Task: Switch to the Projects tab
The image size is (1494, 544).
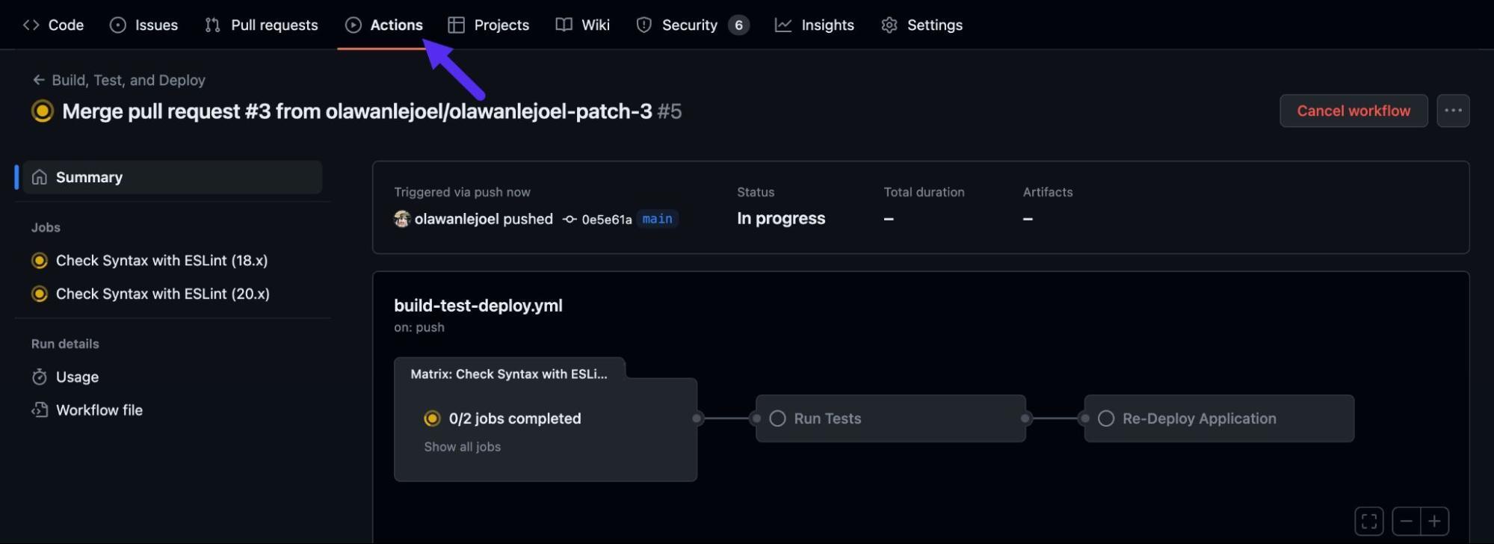Action: pos(489,25)
